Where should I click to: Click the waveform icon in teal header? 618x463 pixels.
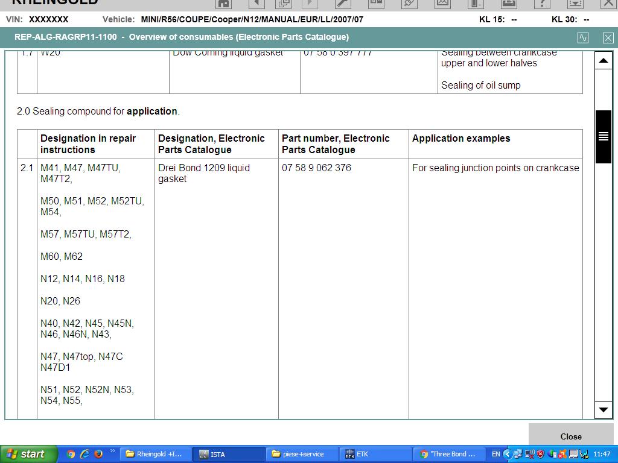(x=583, y=37)
